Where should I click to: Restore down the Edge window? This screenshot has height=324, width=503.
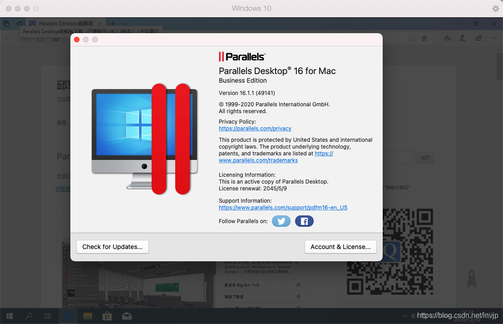click(475, 24)
